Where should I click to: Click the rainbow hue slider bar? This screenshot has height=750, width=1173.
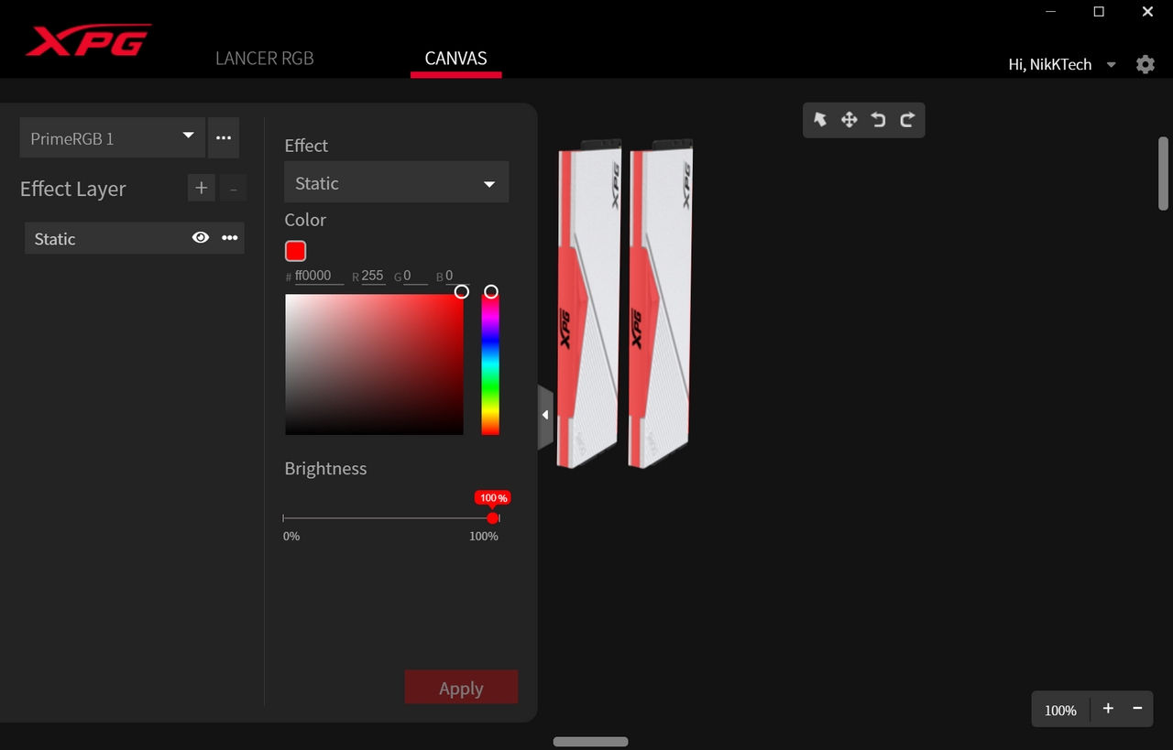490,364
